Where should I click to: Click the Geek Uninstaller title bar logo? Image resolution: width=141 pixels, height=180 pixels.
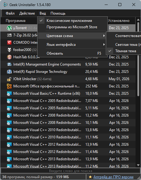(5, 5)
